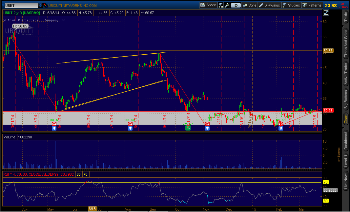Viewport: 350px width, 212px height.
Task: Click the UBNT 2 y D chart title
Action: [x=22, y=13]
